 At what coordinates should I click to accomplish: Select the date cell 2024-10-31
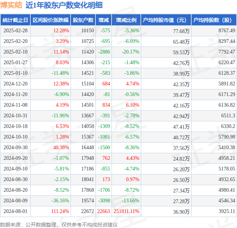pyautogui.click(x=16, y=115)
